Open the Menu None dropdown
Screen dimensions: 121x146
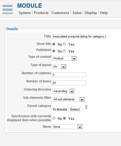point(67,127)
